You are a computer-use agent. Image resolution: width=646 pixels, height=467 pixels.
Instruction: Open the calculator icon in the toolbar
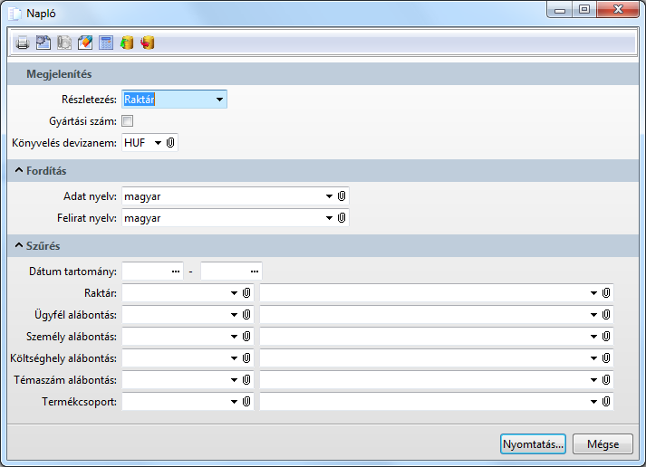pyautogui.click(x=106, y=43)
